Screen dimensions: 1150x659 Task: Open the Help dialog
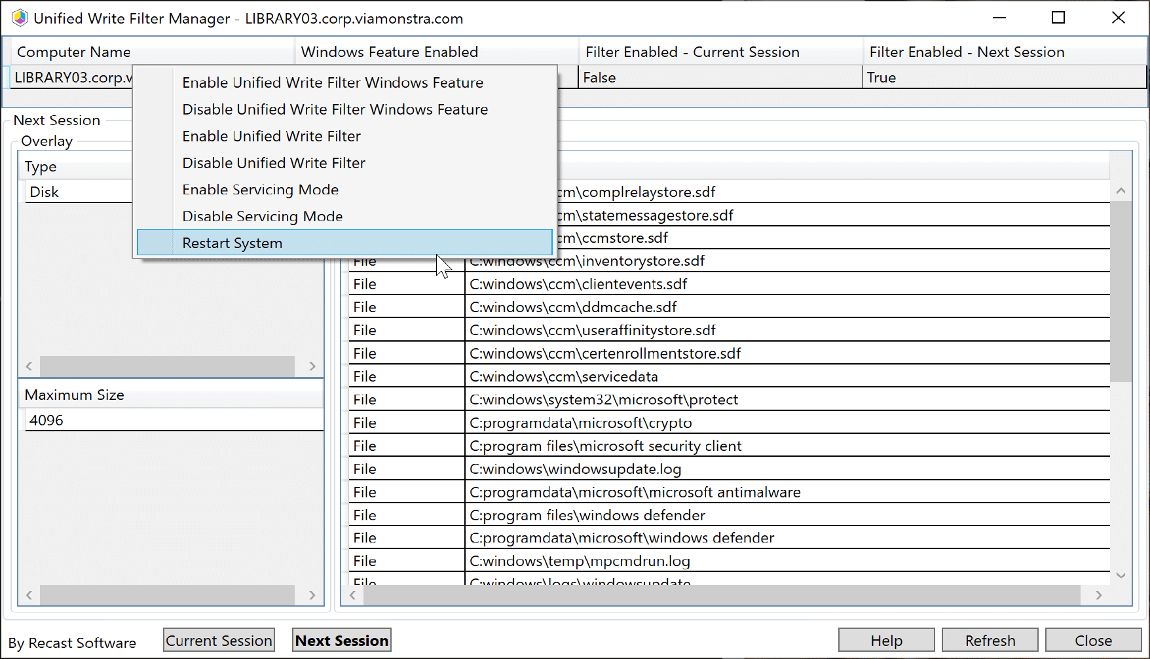pyautogui.click(x=886, y=640)
